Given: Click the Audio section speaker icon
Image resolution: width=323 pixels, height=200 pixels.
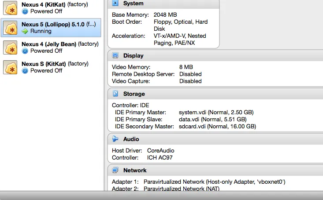Looking at the screenshot, I should (115, 139).
